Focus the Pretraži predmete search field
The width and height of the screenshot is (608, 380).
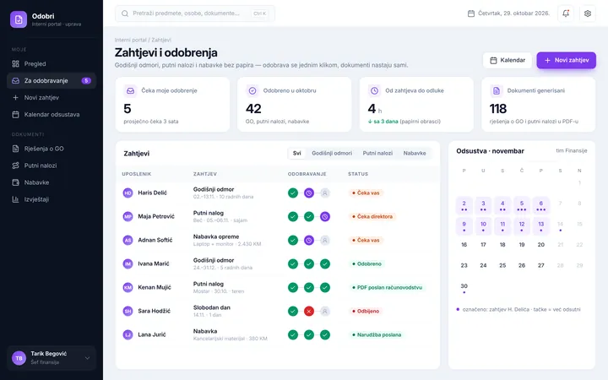pos(195,14)
